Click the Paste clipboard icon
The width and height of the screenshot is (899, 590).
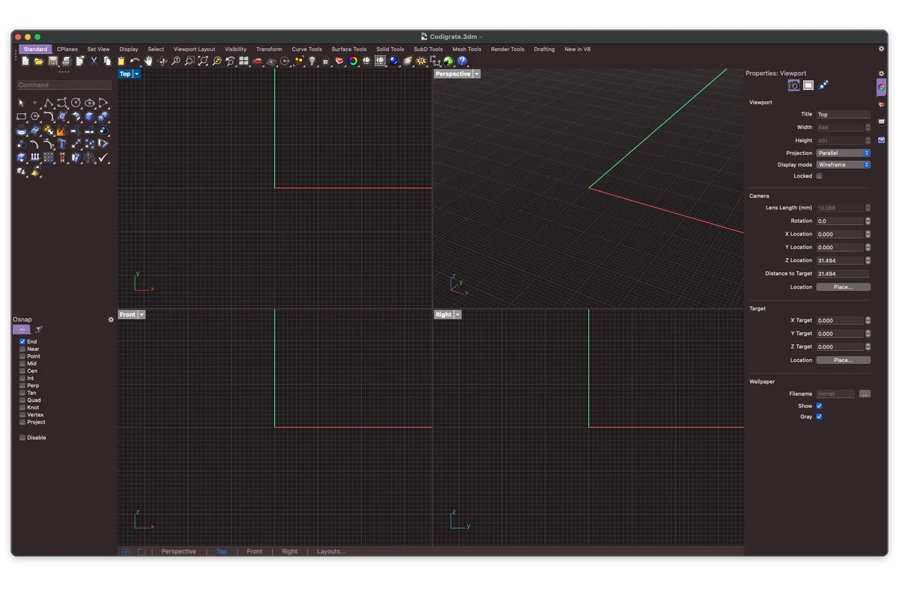[x=121, y=61]
